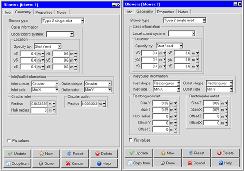Click Rectangular outlet Size X field

point(211,110)
